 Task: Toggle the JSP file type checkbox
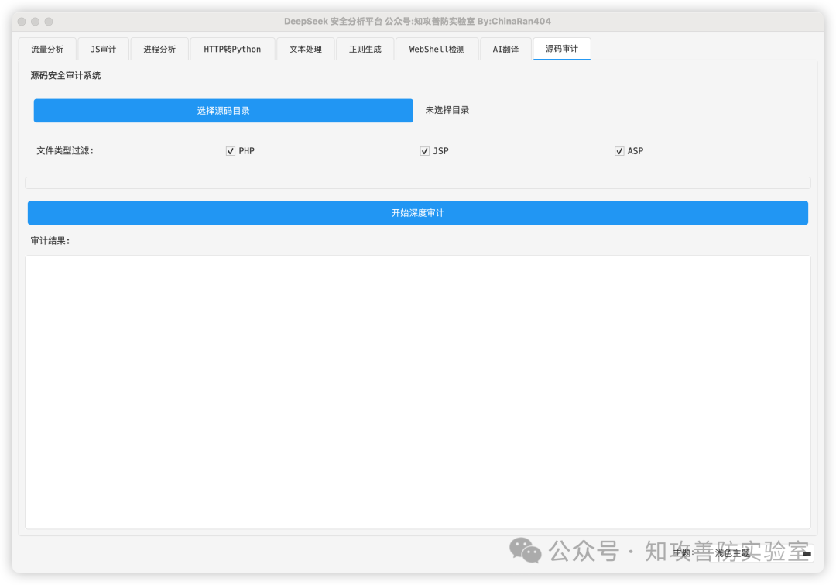pos(424,151)
